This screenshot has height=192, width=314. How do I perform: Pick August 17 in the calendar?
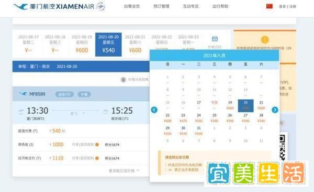(x=199, y=105)
